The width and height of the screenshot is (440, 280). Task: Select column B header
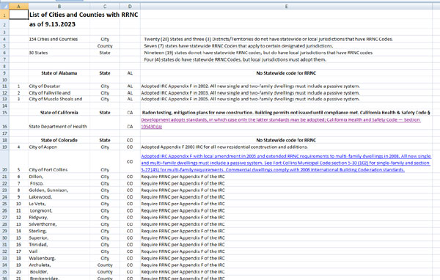tap(59, 6)
